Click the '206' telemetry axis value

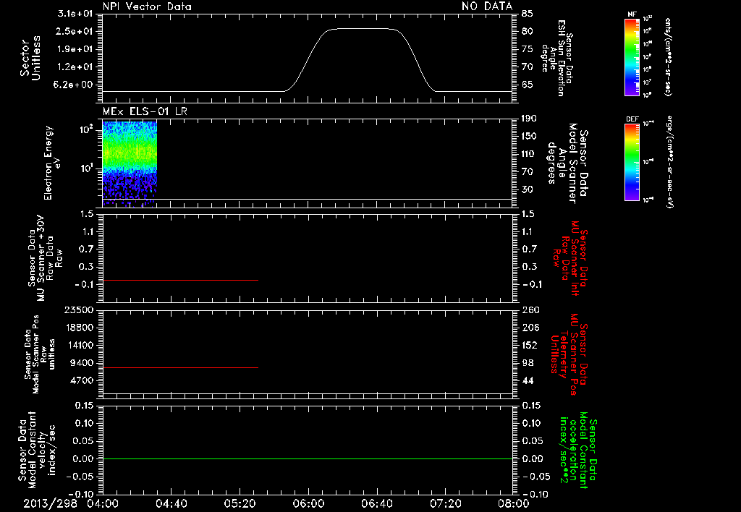[529, 328]
